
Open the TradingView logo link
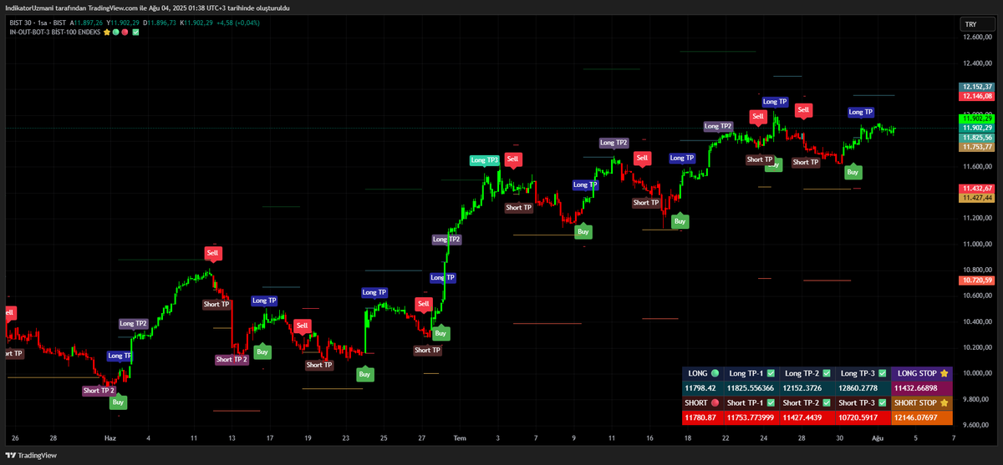32,455
